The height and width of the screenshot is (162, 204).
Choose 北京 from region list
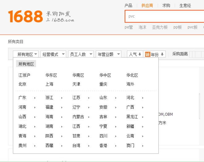(22, 84)
